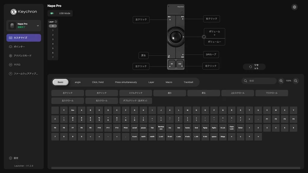The width and height of the screenshot is (308, 173).
Task: Click the zoom out magnifier icon
Action: (x=296, y=81)
